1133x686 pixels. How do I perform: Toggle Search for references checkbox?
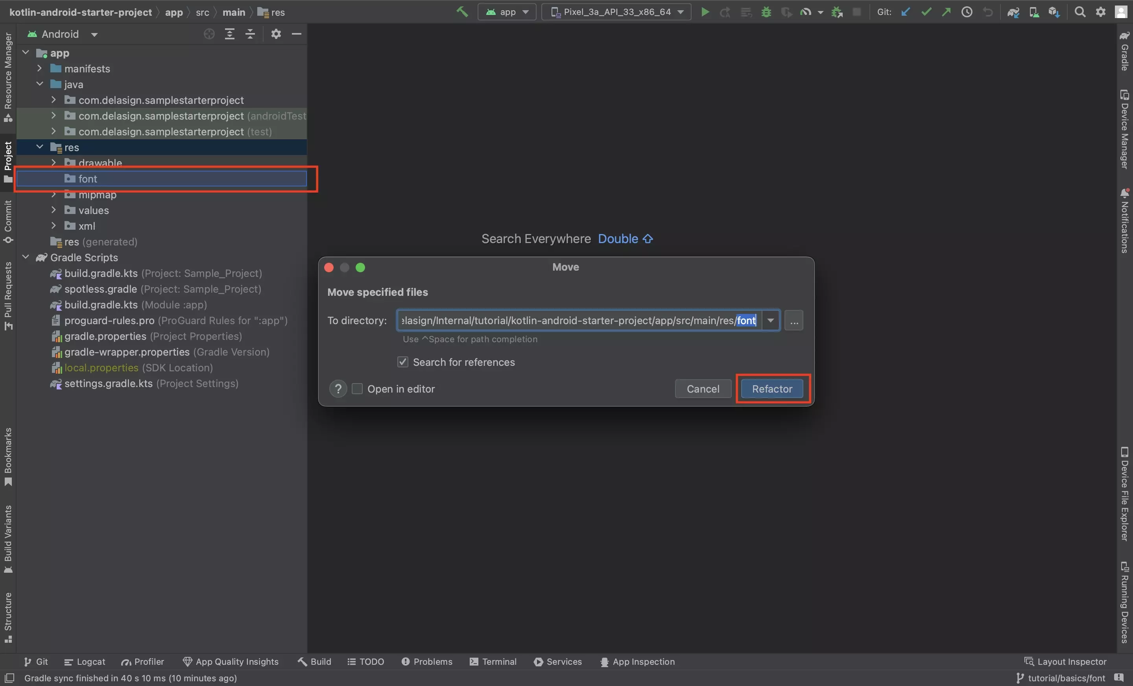[x=402, y=361]
